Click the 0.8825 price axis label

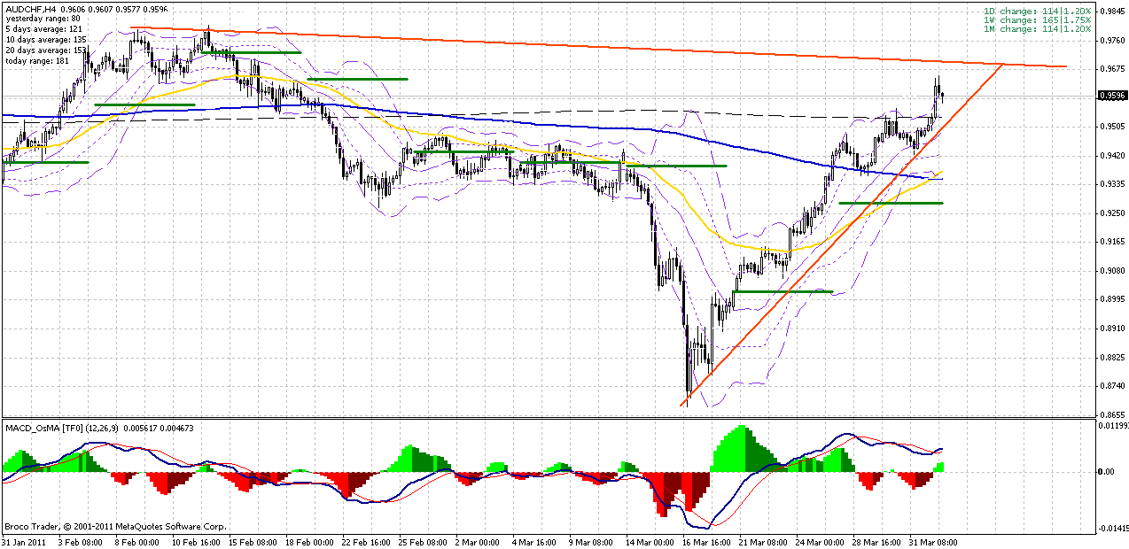[1112, 358]
